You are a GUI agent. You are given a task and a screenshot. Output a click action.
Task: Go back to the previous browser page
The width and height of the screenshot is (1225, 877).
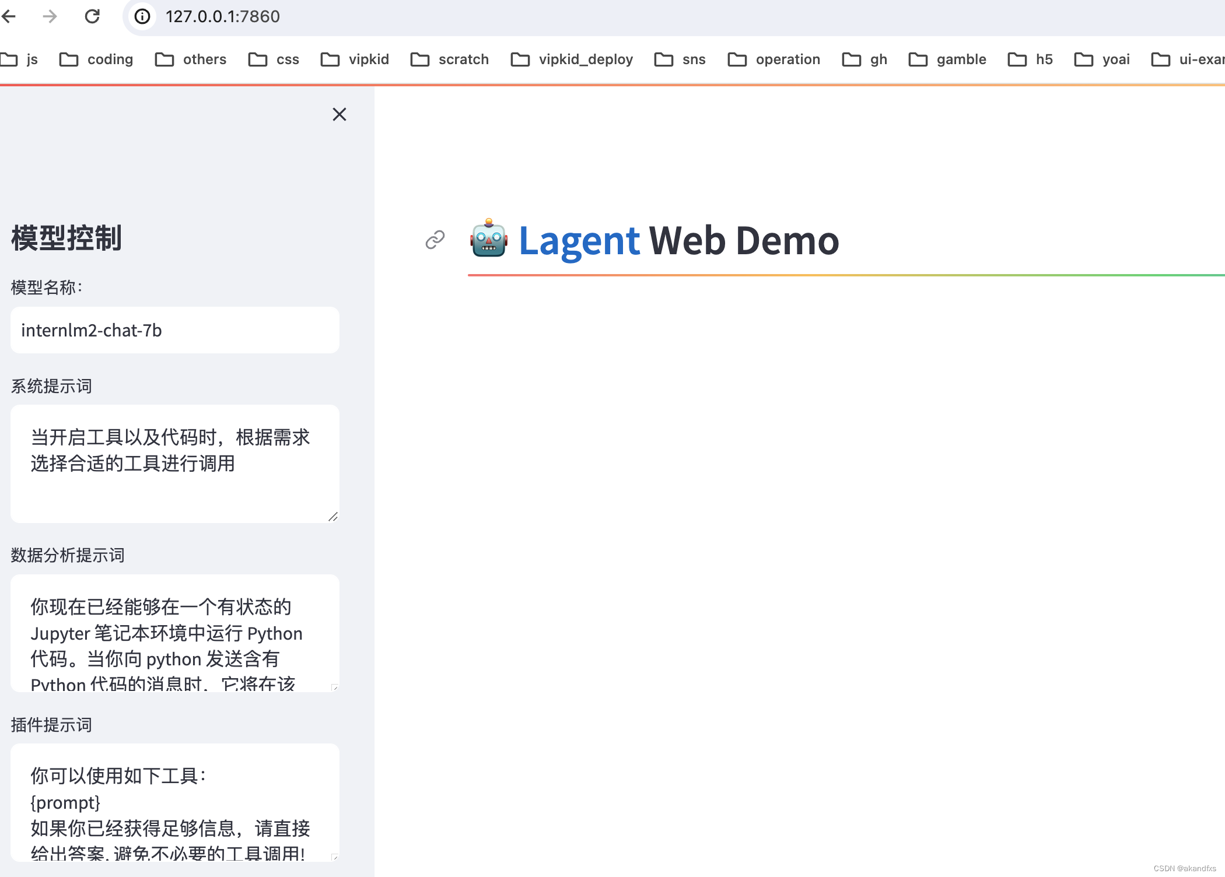point(8,16)
